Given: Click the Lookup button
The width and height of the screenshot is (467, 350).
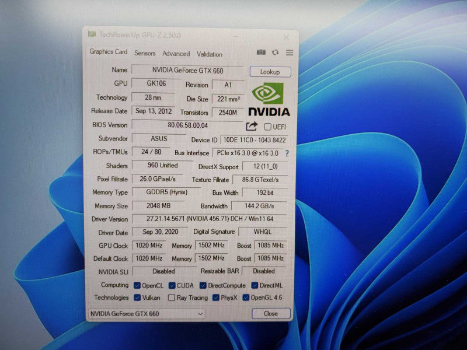Looking at the screenshot, I should tap(270, 72).
